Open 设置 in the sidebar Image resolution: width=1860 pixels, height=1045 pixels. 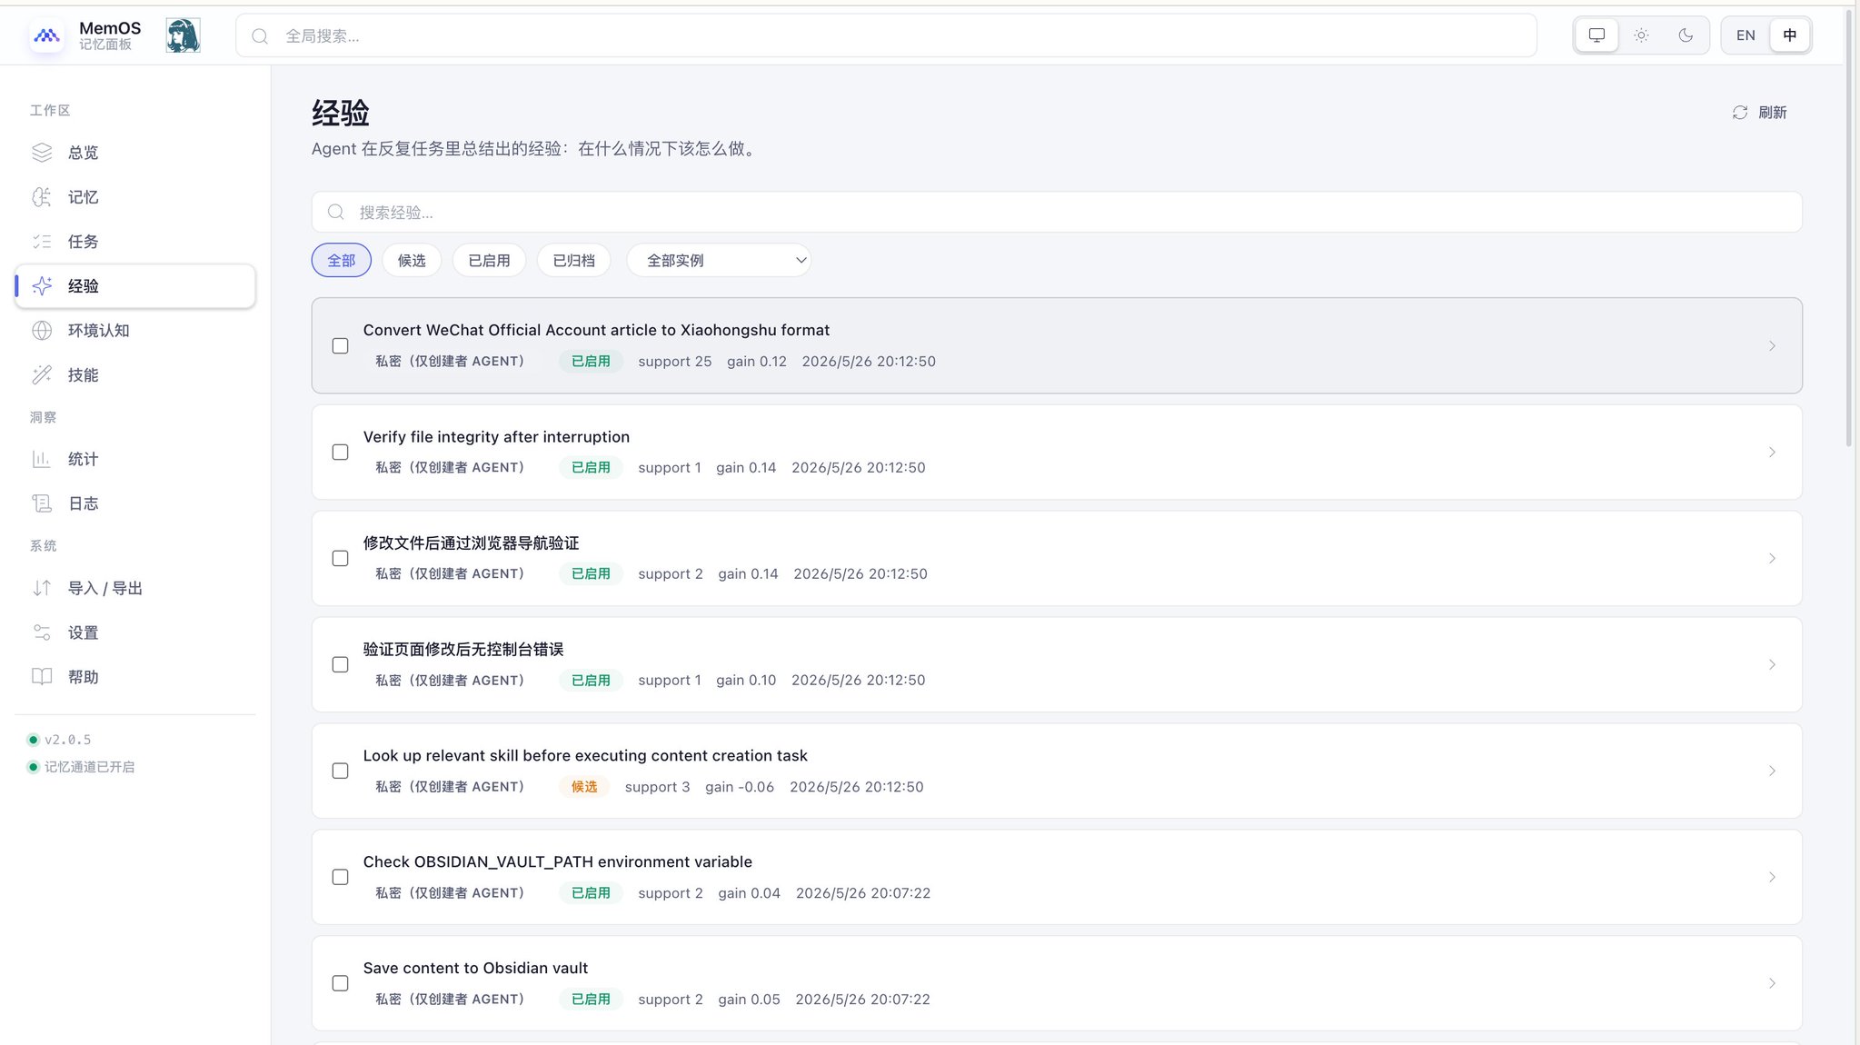point(135,632)
